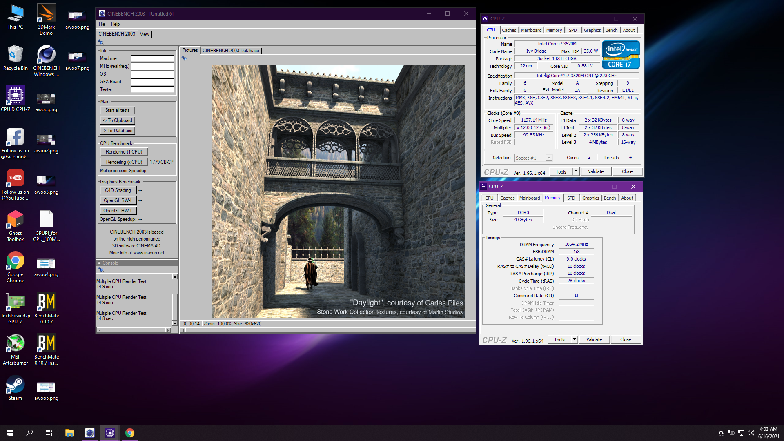Click the rendered Daylight picture
This screenshot has height=441, width=784.
point(338,191)
